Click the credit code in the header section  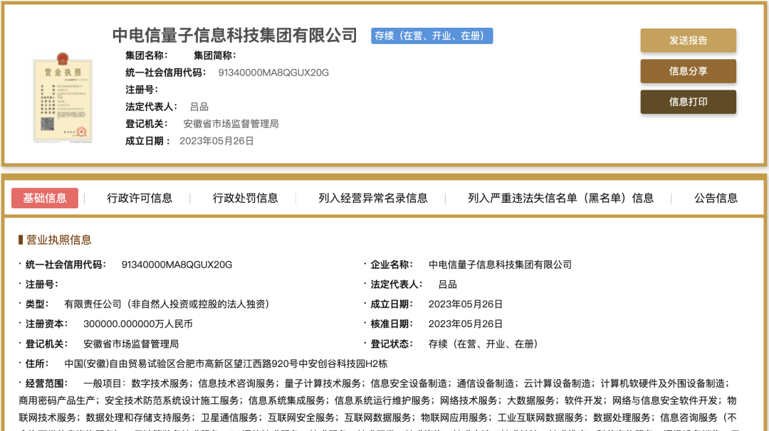(x=273, y=73)
